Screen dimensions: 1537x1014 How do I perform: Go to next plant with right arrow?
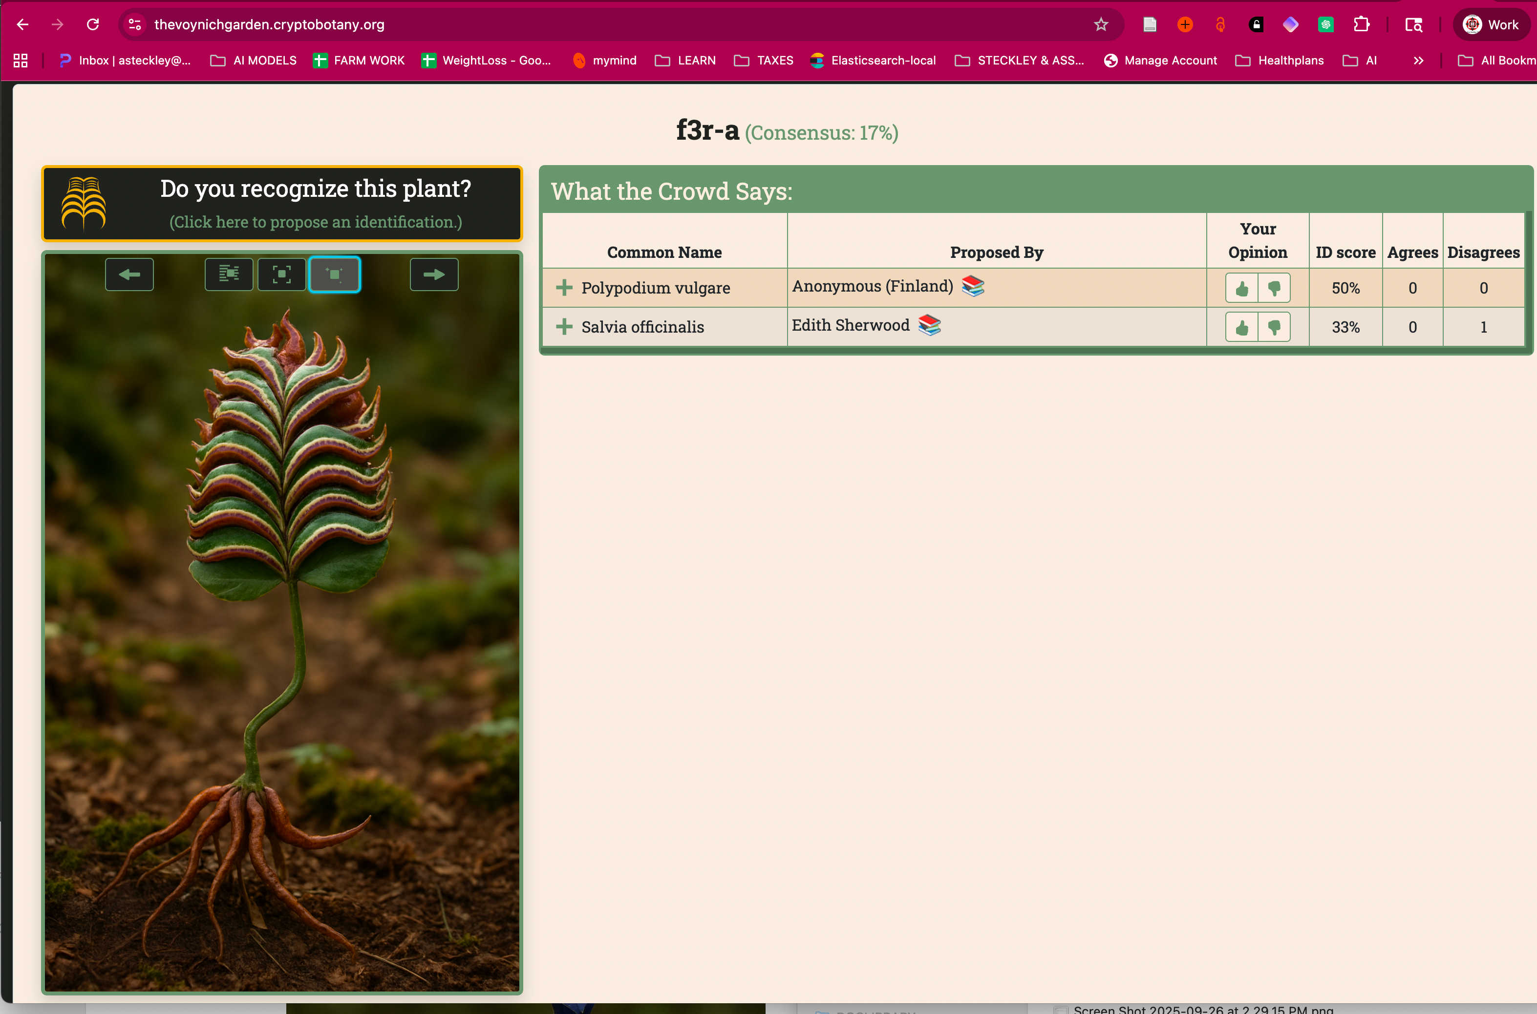(x=433, y=275)
